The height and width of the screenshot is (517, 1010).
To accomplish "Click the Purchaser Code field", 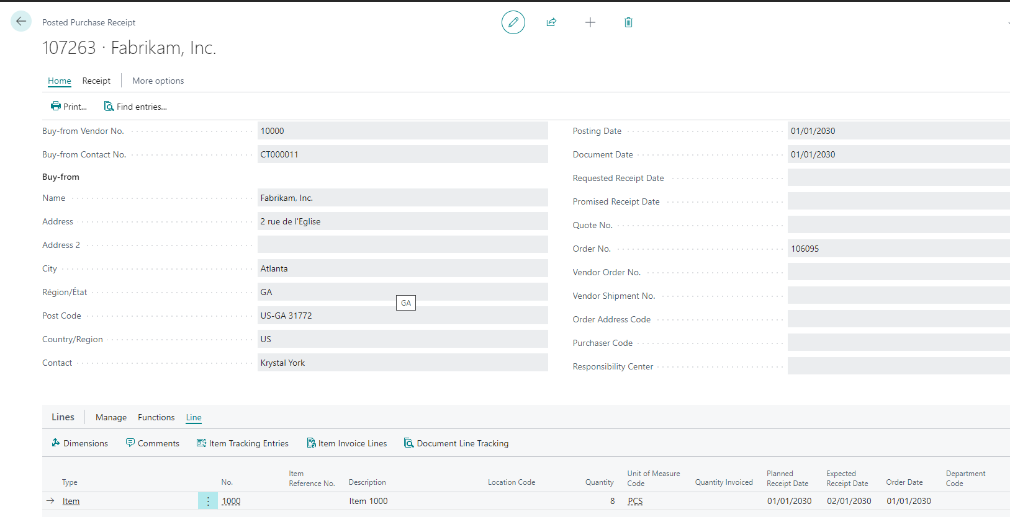I will [x=899, y=343].
